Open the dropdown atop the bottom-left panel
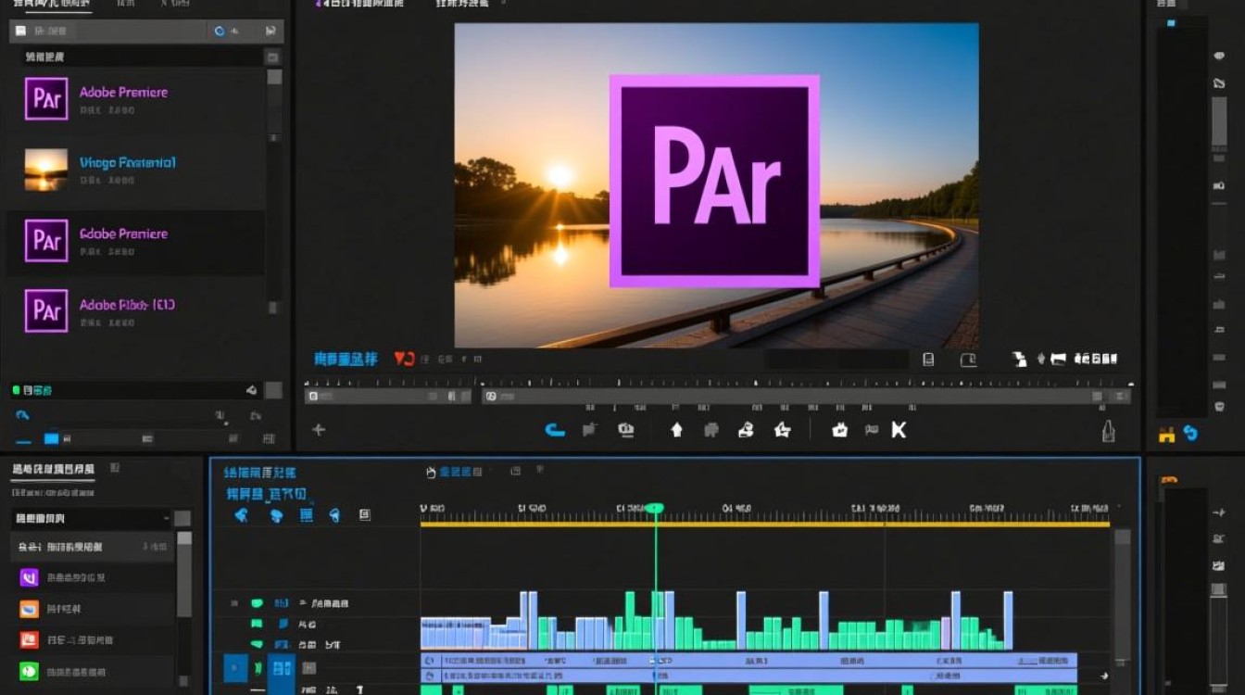Viewport: 1245px width, 695px height. click(92, 519)
